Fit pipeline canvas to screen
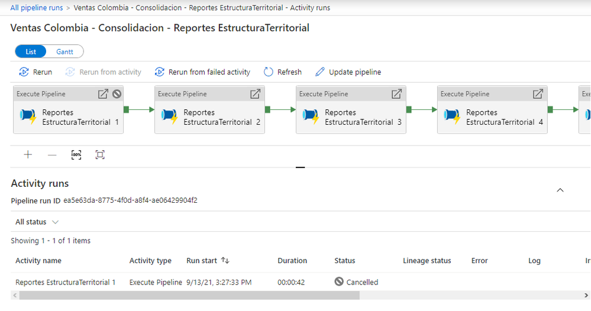 (100, 155)
